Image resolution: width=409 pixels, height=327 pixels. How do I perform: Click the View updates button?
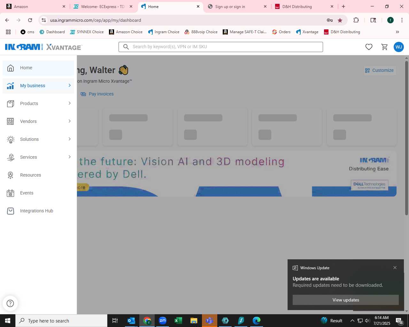tap(346, 300)
